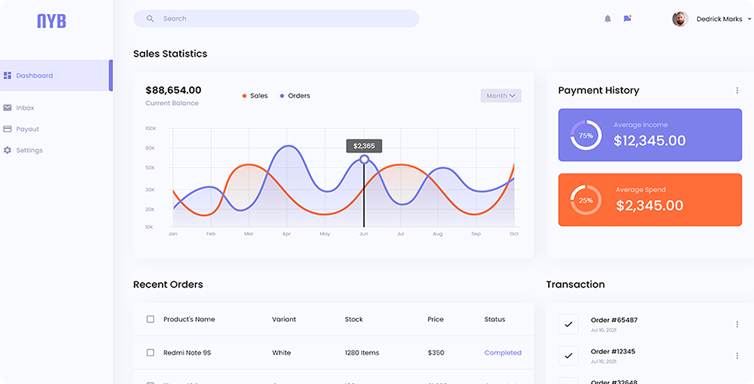Open the messages flag icon
This screenshot has width=754, height=384.
[x=627, y=19]
